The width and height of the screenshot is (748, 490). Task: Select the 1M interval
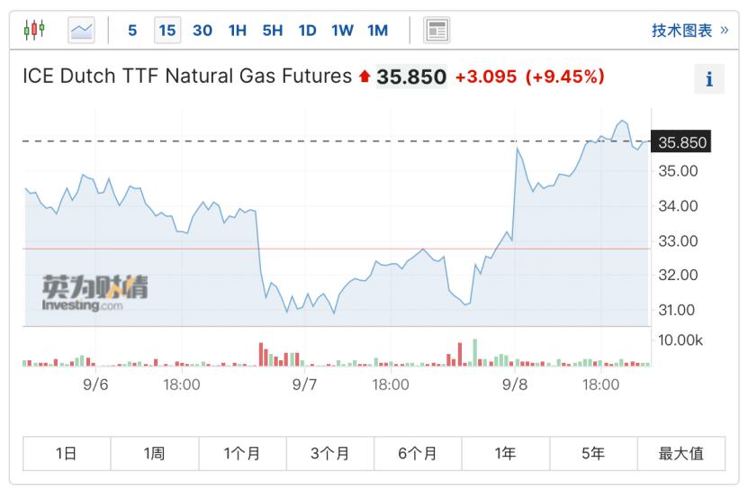tap(378, 31)
